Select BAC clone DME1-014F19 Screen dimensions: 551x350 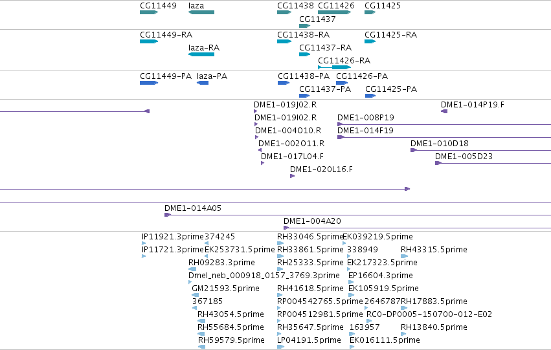tap(365, 131)
